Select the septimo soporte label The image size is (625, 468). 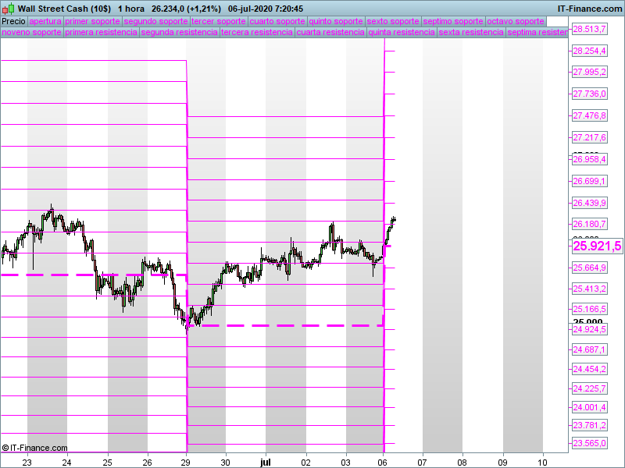click(453, 22)
